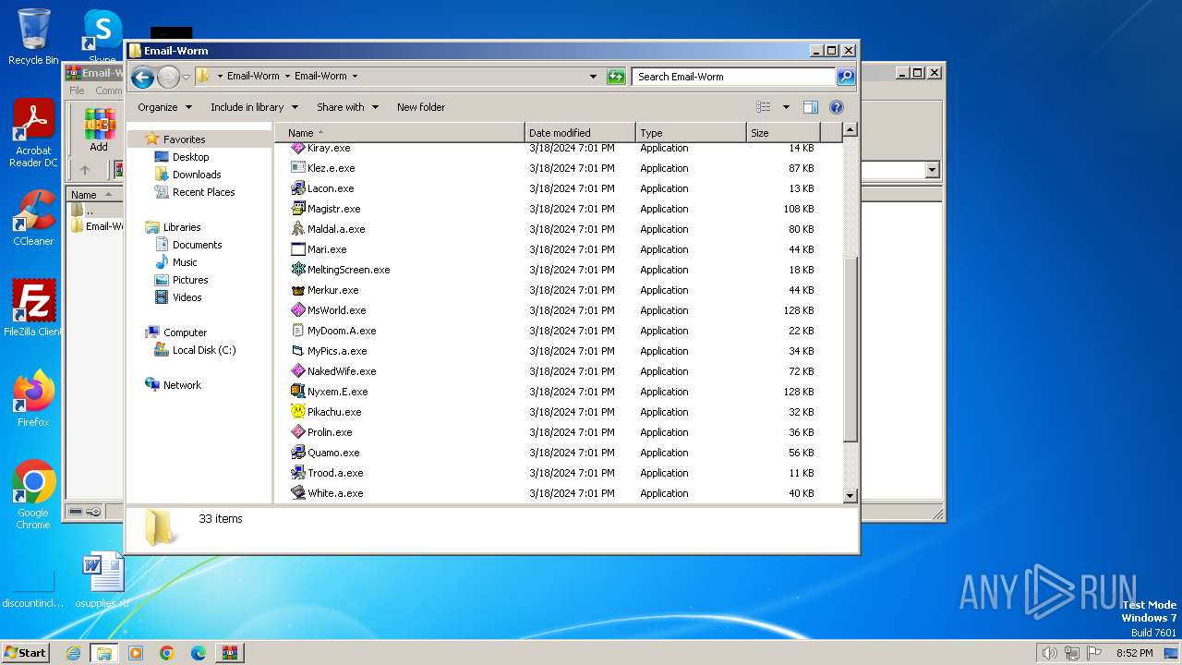Viewport: 1182px width, 665px height.
Task: Select the Quamo.exe file icon
Action: tap(297, 453)
